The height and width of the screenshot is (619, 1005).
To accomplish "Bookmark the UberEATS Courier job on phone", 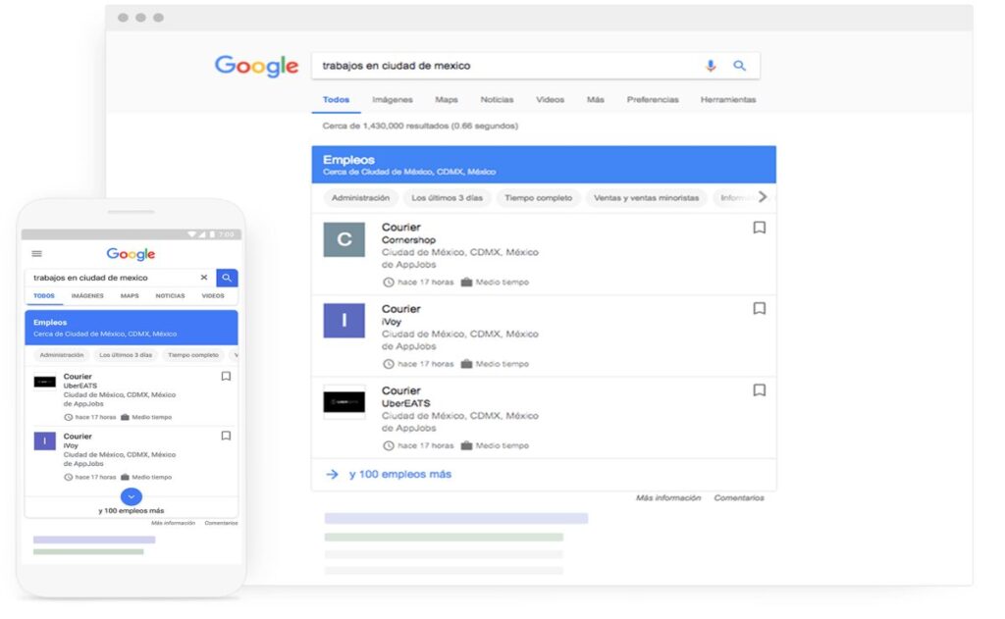I will coord(226,377).
